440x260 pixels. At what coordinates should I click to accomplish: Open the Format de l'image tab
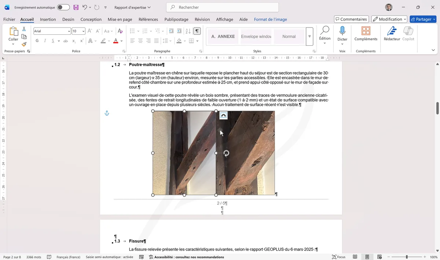tap(271, 19)
